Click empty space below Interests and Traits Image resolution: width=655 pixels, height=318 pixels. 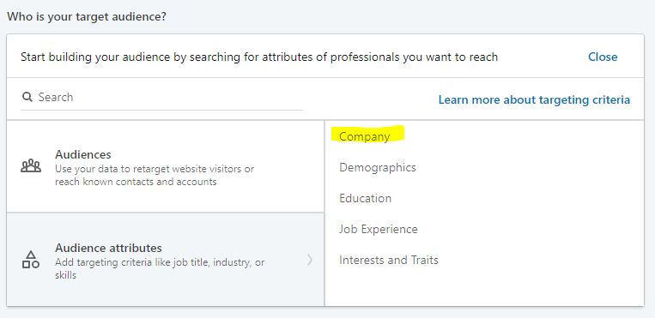click(x=484, y=288)
